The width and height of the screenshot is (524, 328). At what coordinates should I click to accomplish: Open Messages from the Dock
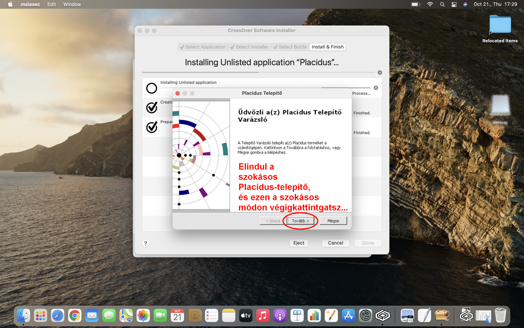[x=109, y=315]
